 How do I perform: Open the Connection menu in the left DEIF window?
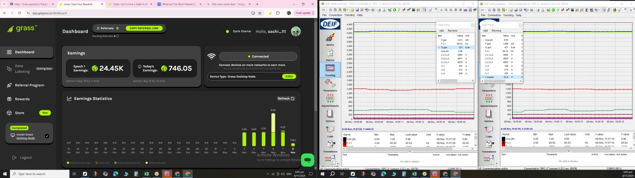[335, 15]
